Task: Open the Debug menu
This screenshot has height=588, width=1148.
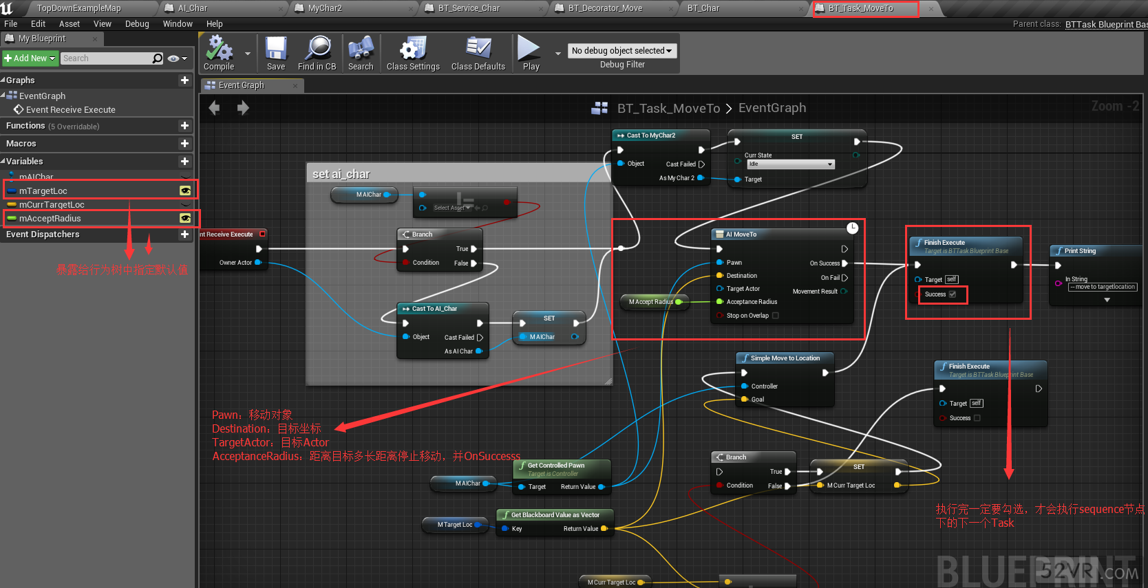Action: pos(137,23)
